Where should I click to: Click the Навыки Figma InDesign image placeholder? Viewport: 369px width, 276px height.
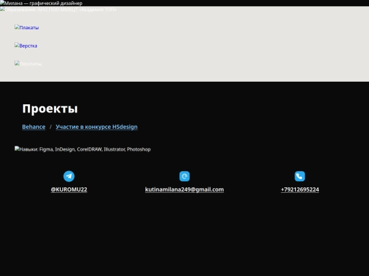pos(83,149)
